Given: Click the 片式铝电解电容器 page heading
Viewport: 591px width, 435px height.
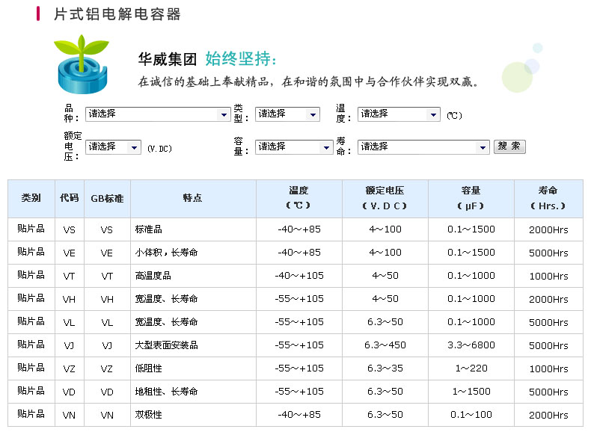Looking at the screenshot, I should tap(117, 14).
